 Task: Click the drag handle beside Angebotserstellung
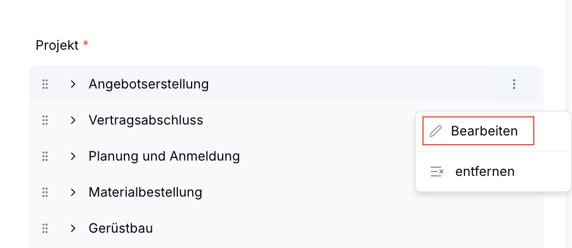point(45,84)
